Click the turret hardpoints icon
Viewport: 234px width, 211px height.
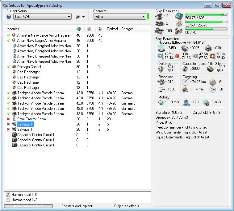tap(159, 16)
